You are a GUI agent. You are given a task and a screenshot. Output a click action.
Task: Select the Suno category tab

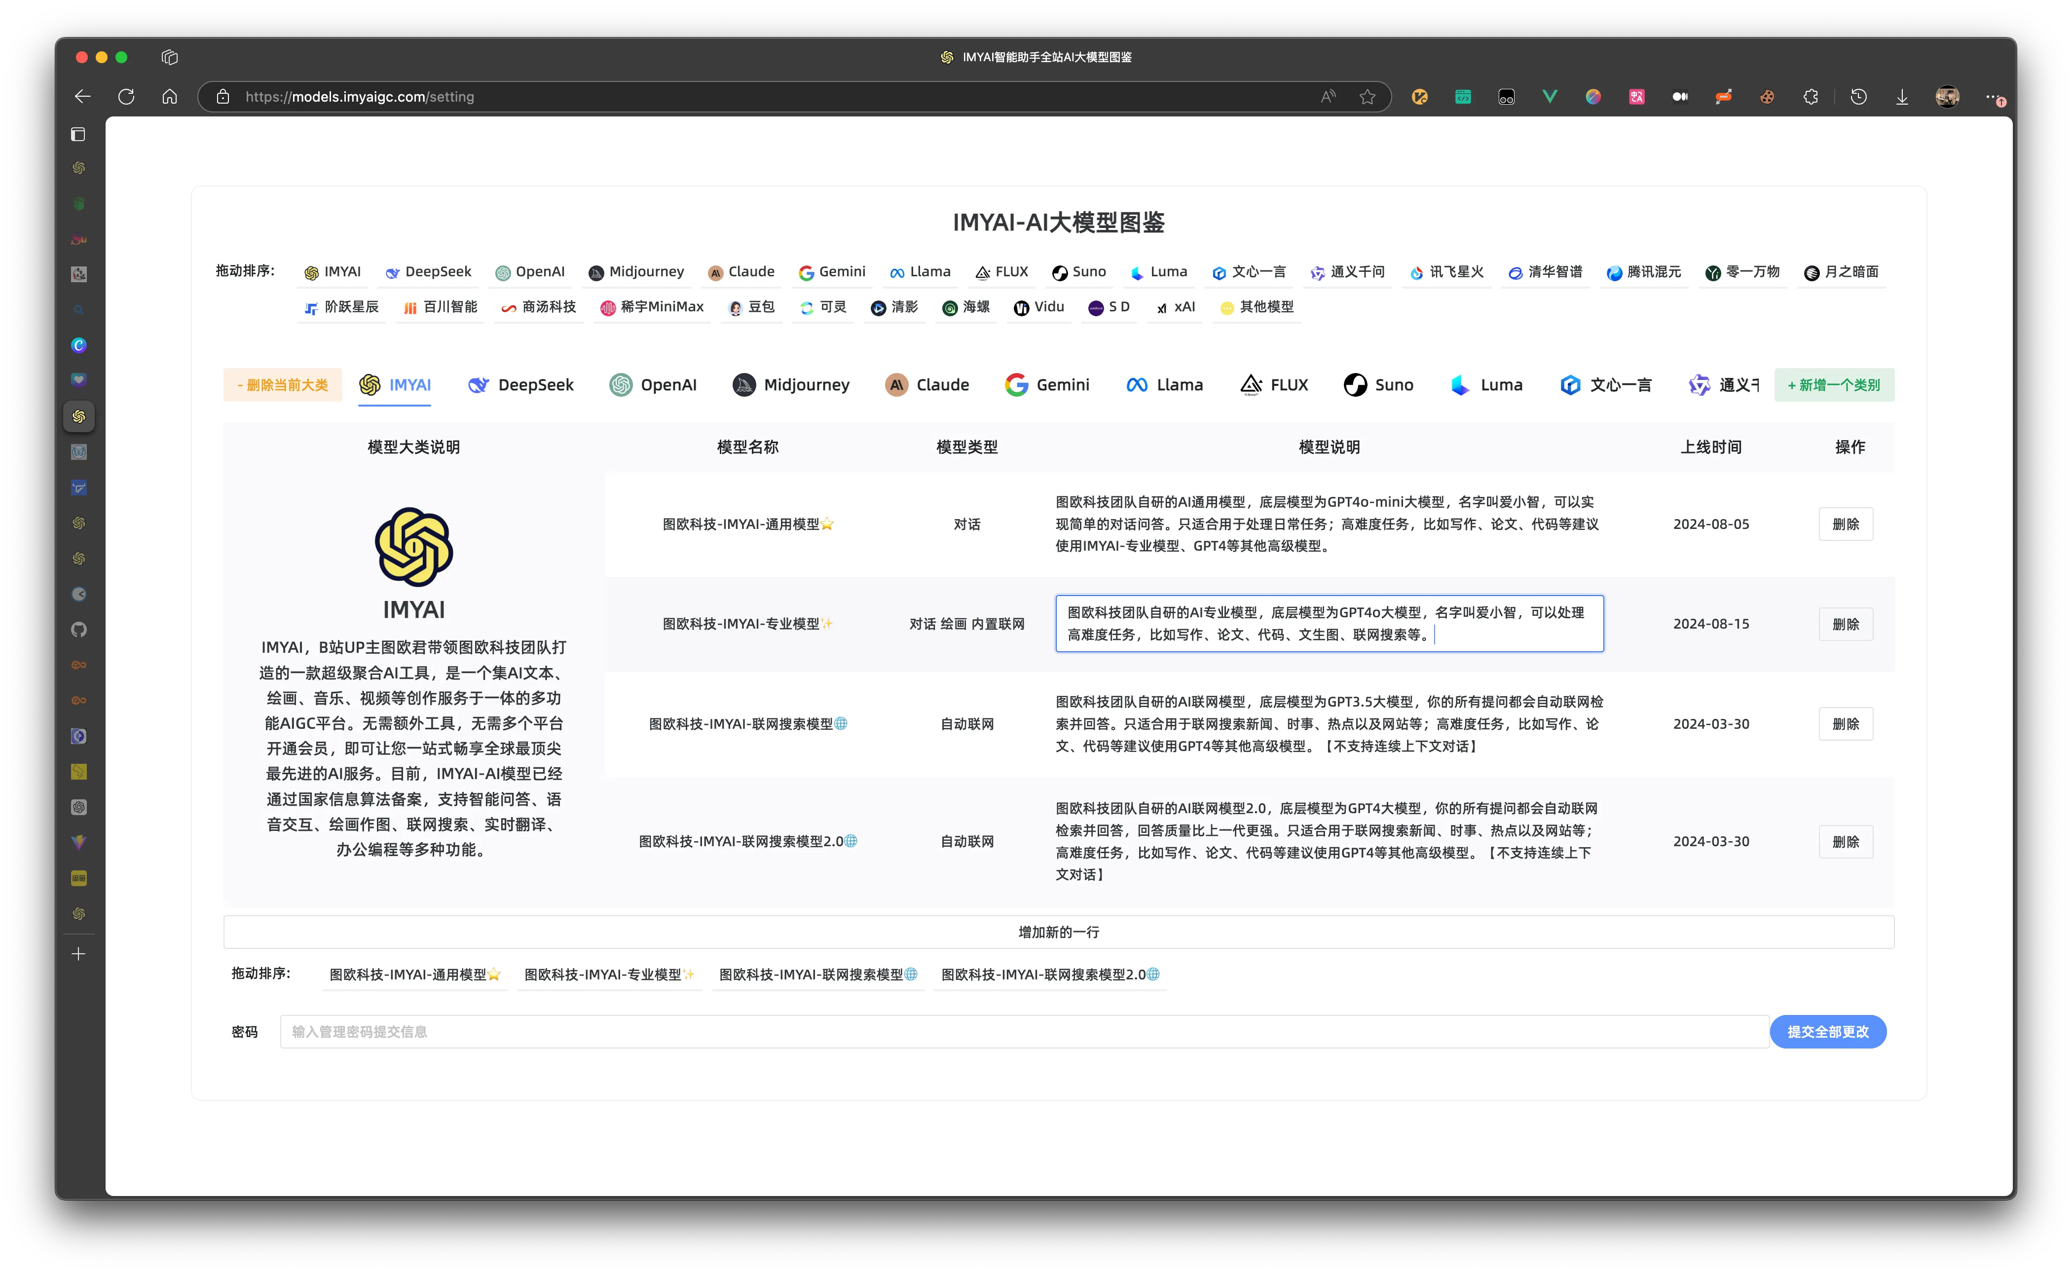1378,385
